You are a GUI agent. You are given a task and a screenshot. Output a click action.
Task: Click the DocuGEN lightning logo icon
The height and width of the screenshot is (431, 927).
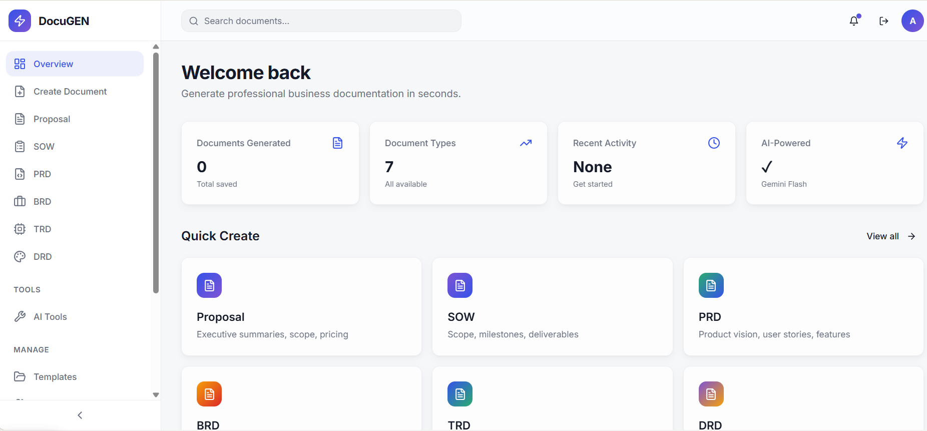tap(20, 21)
